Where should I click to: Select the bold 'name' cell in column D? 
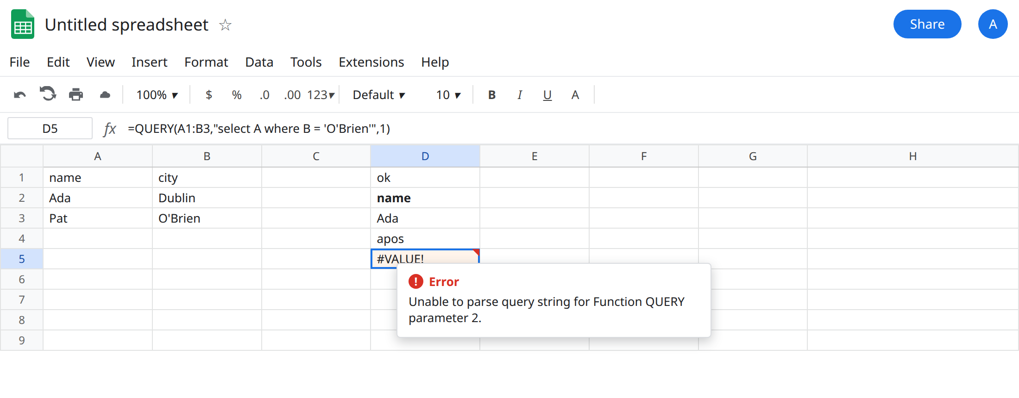425,198
